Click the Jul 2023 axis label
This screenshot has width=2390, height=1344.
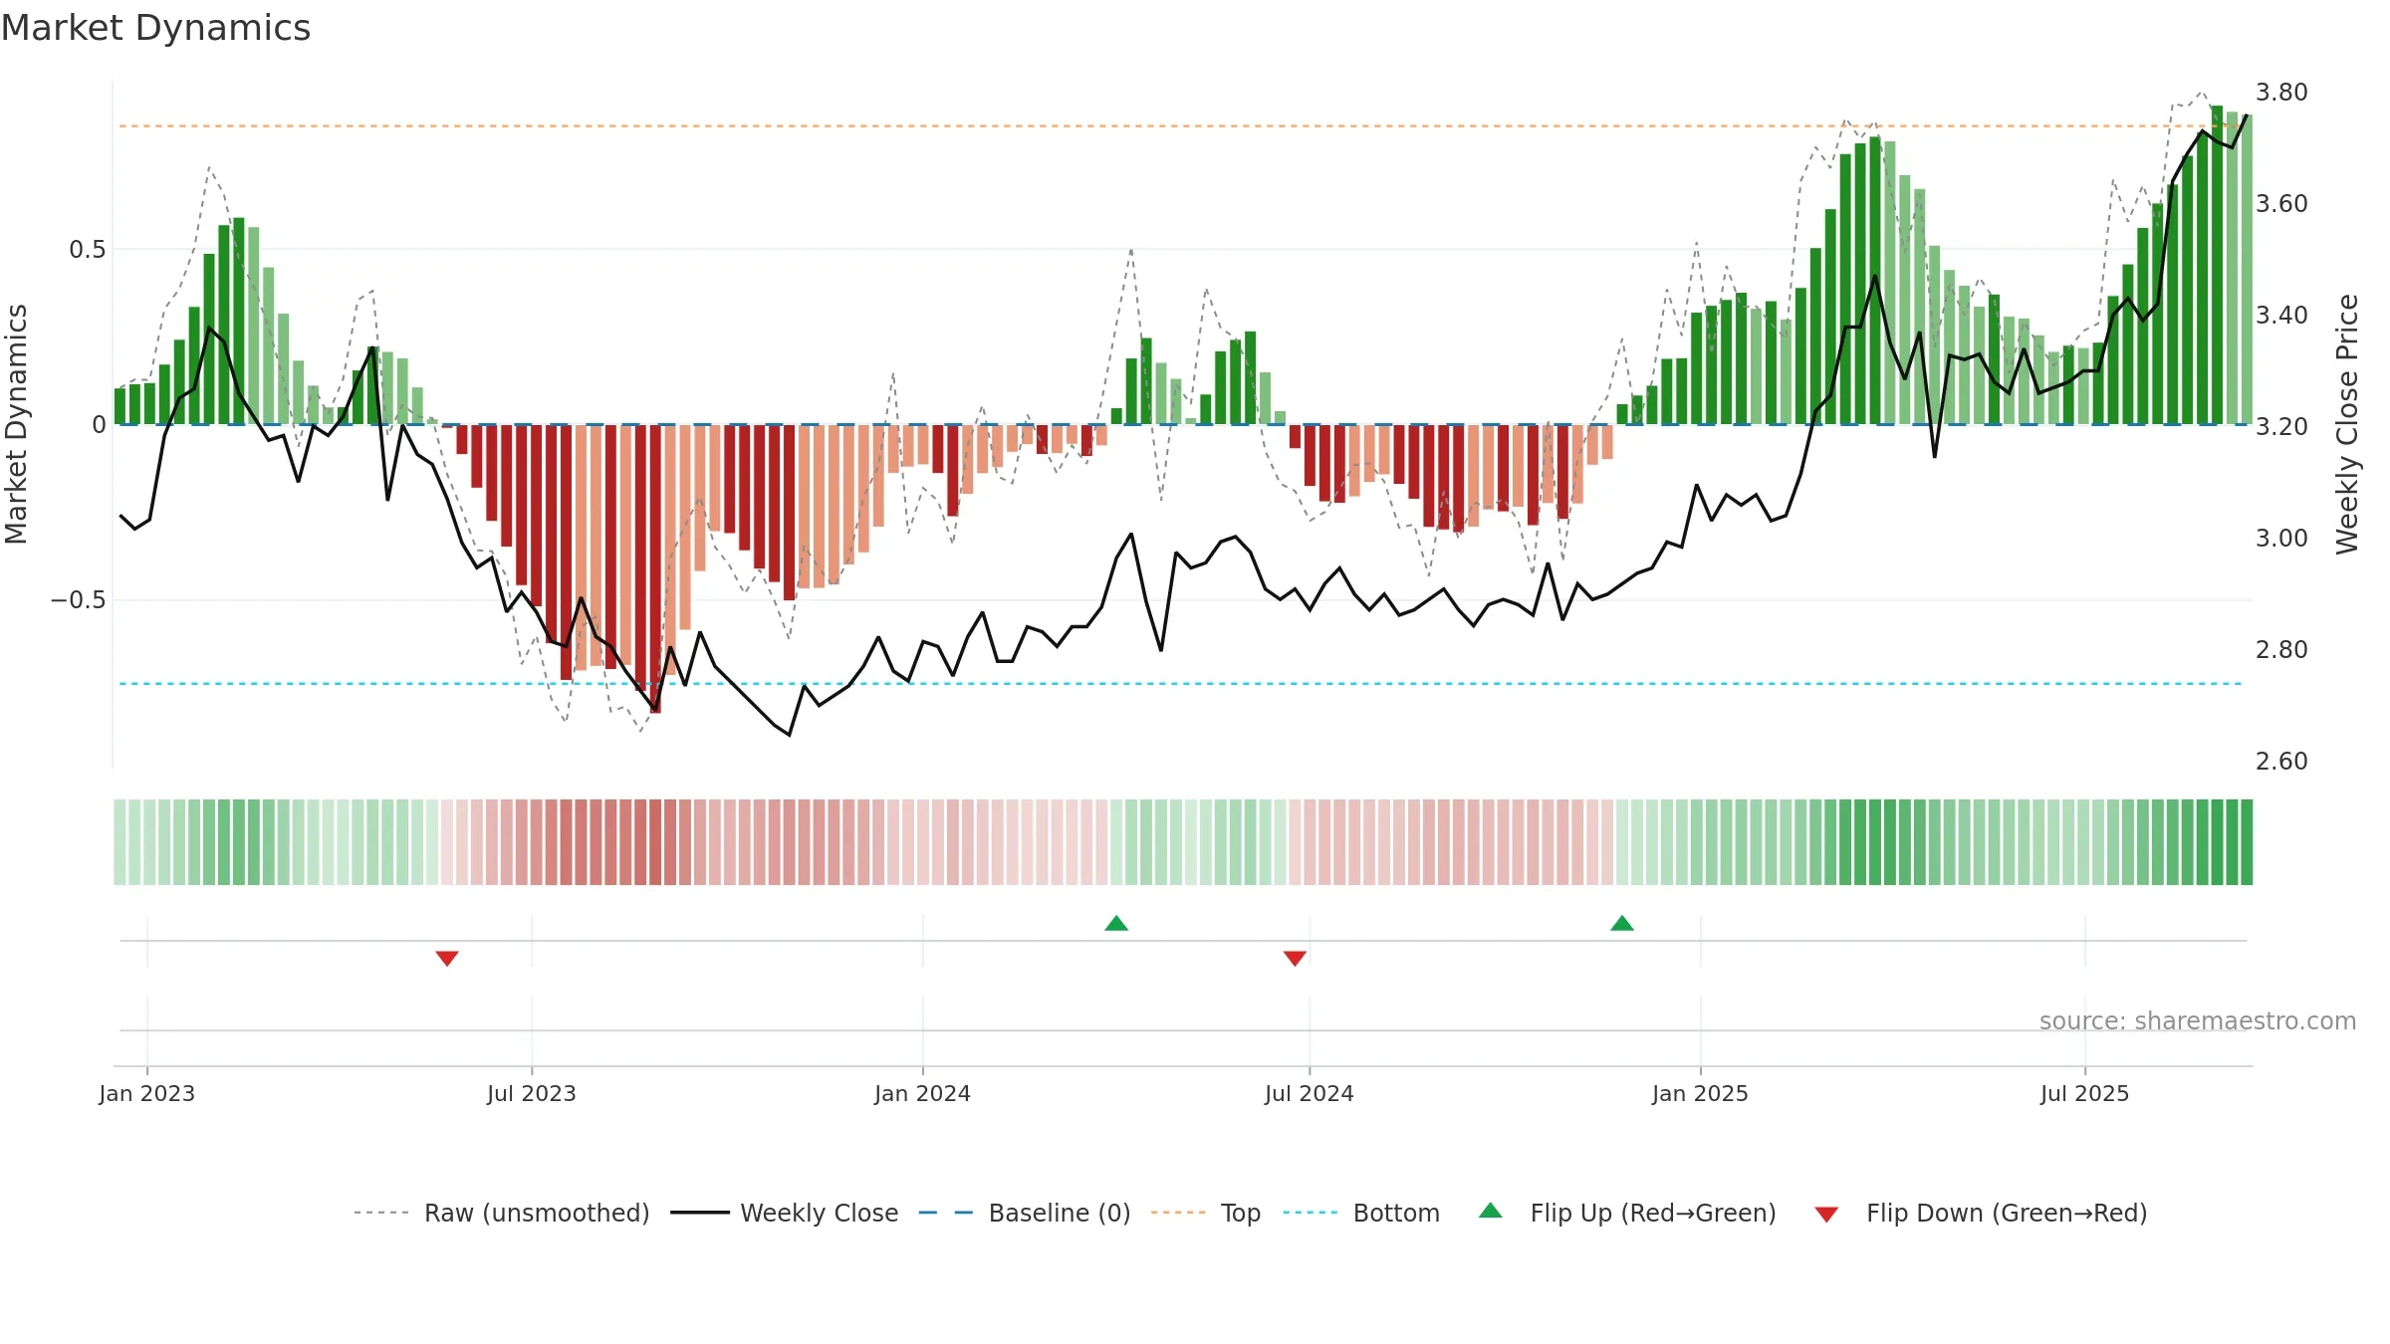pos(532,1093)
